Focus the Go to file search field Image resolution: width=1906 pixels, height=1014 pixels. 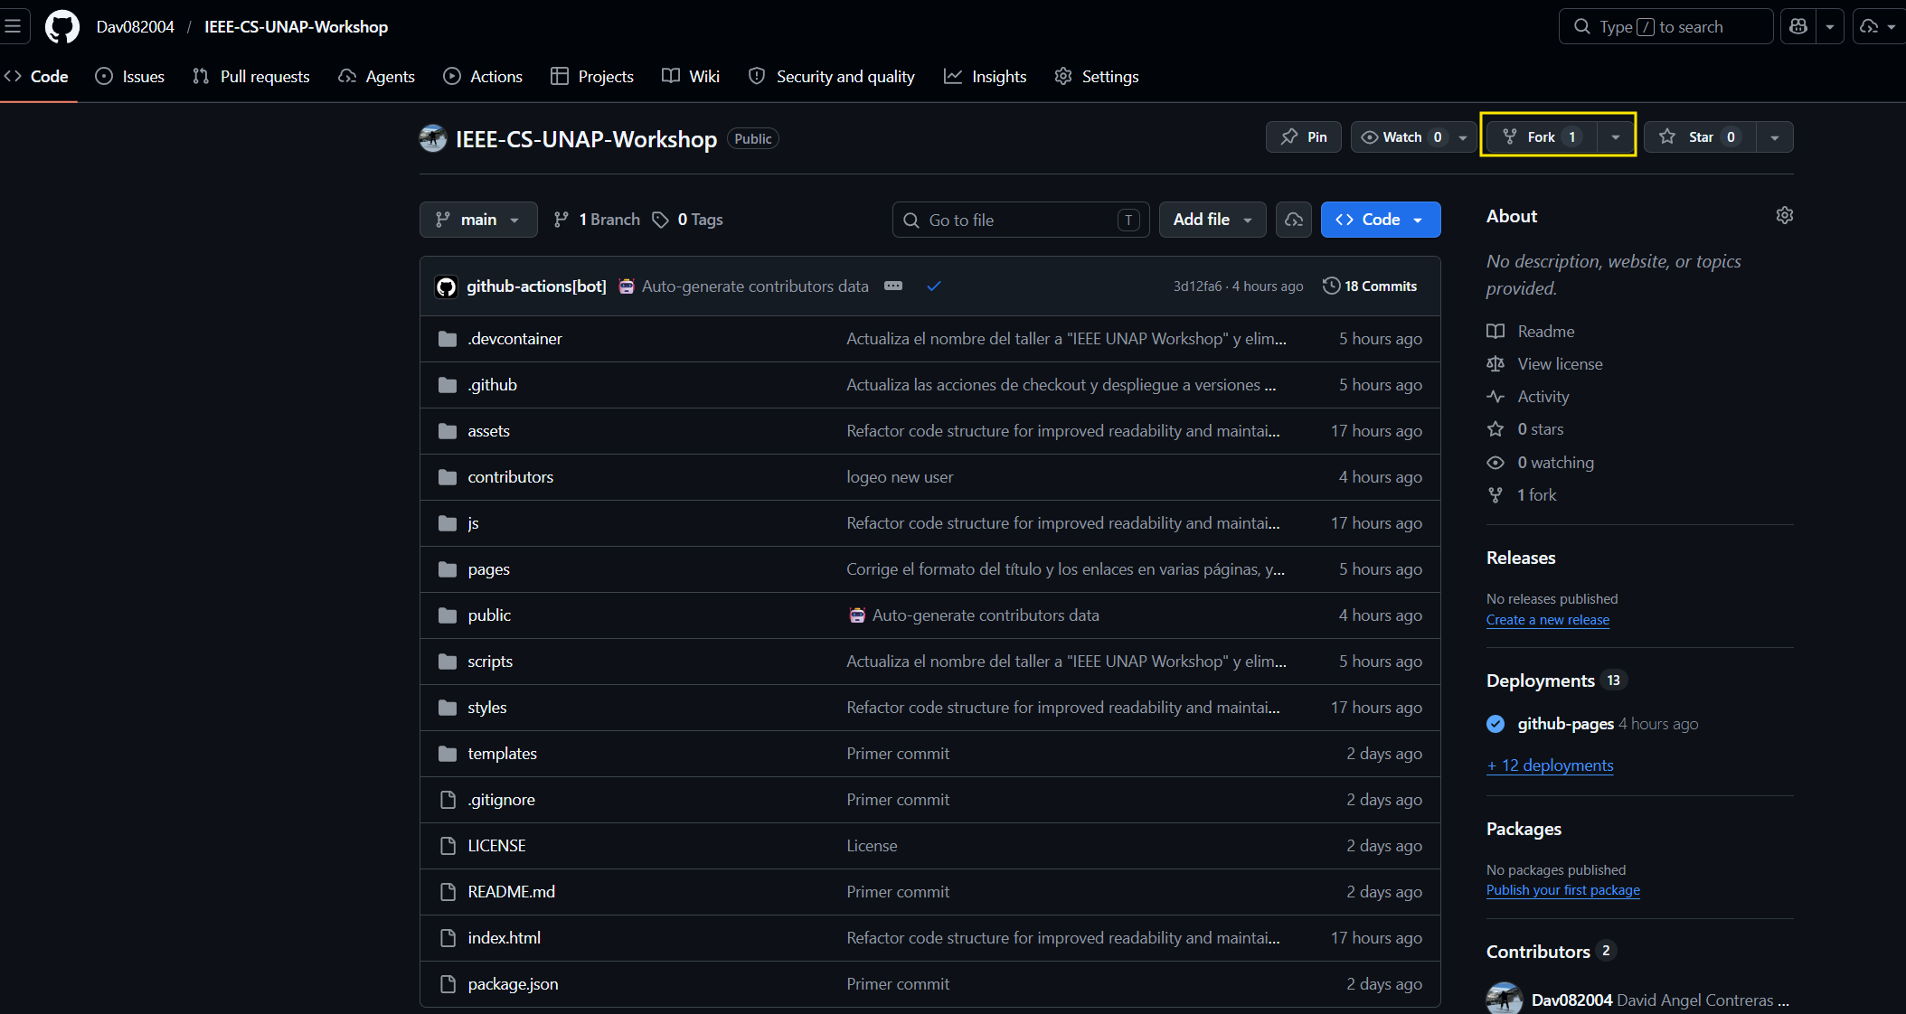point(1021,220)
